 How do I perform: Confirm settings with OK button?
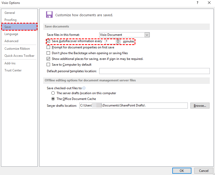(182, 171)
